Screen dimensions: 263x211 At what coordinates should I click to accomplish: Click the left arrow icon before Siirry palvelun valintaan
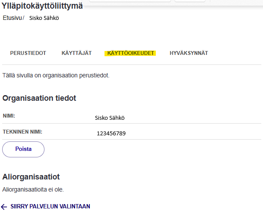coord(5,207)
